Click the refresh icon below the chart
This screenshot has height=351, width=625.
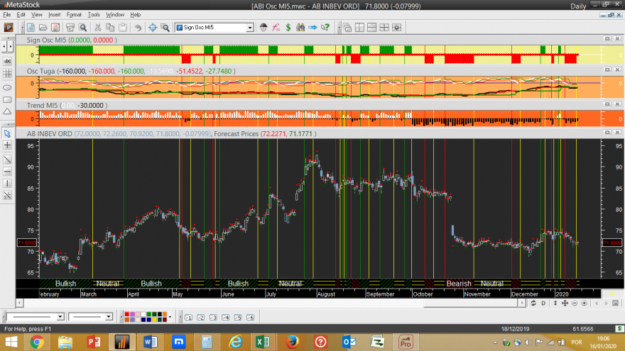[533, 303]
